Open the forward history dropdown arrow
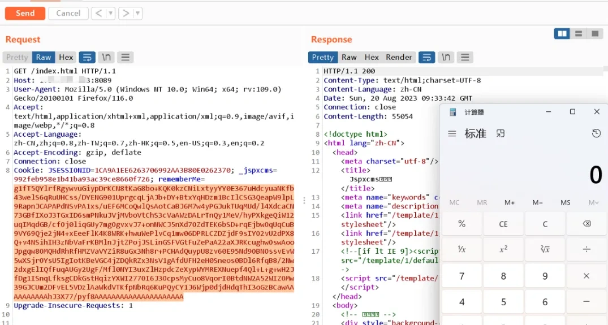Viewport: 608px width, 325px height. [x=137, y=13]
